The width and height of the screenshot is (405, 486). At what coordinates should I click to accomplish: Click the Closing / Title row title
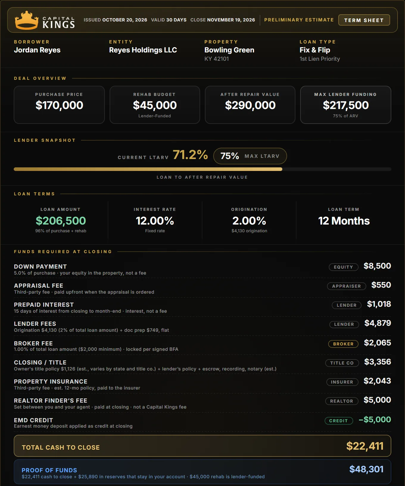click(x=40, y=362)
